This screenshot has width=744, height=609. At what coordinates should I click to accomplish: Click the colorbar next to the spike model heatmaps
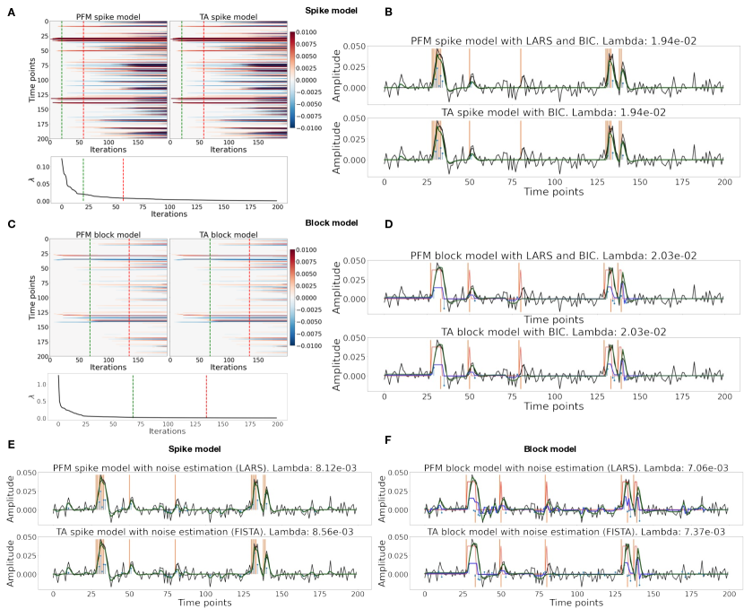292,80
